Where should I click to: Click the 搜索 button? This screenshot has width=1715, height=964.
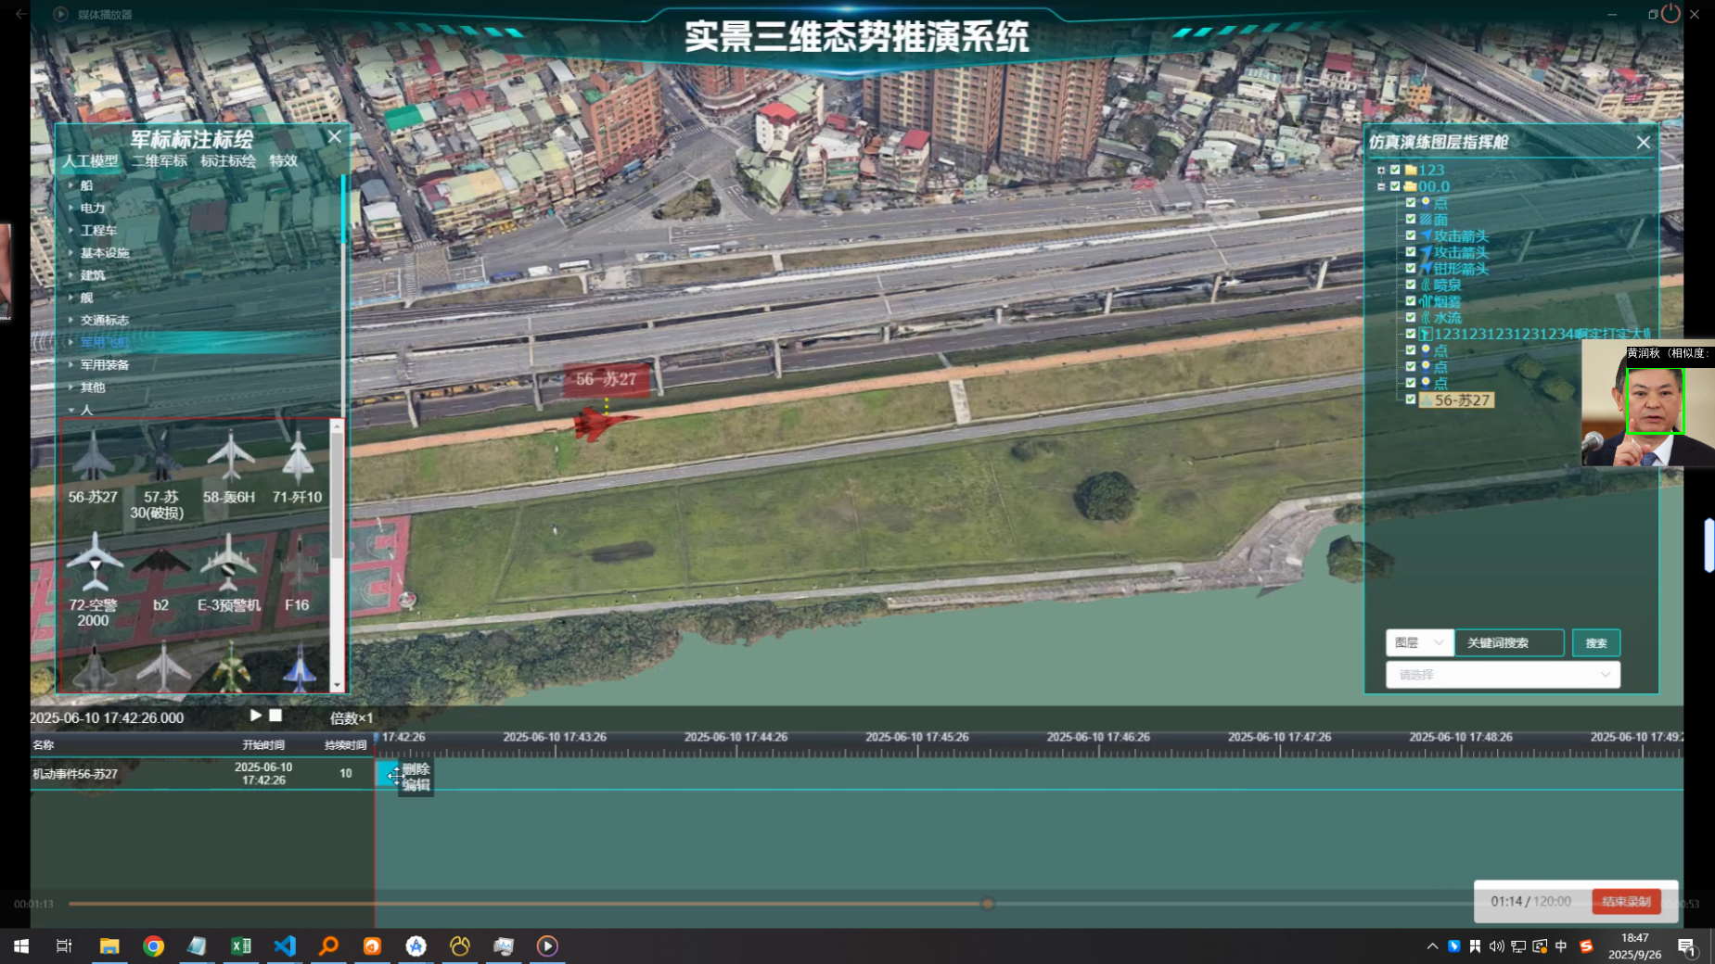click(1595, 642)
